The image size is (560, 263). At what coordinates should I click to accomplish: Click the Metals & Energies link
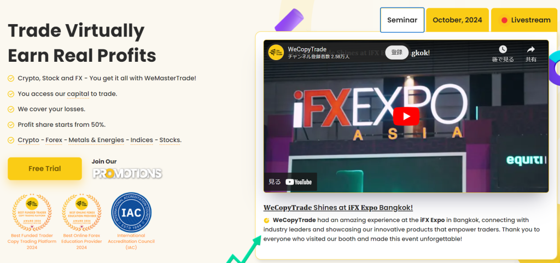point(97,140)
